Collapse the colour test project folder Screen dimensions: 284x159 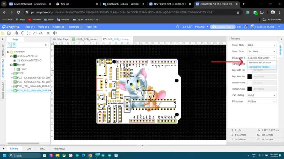click(8, 52)
